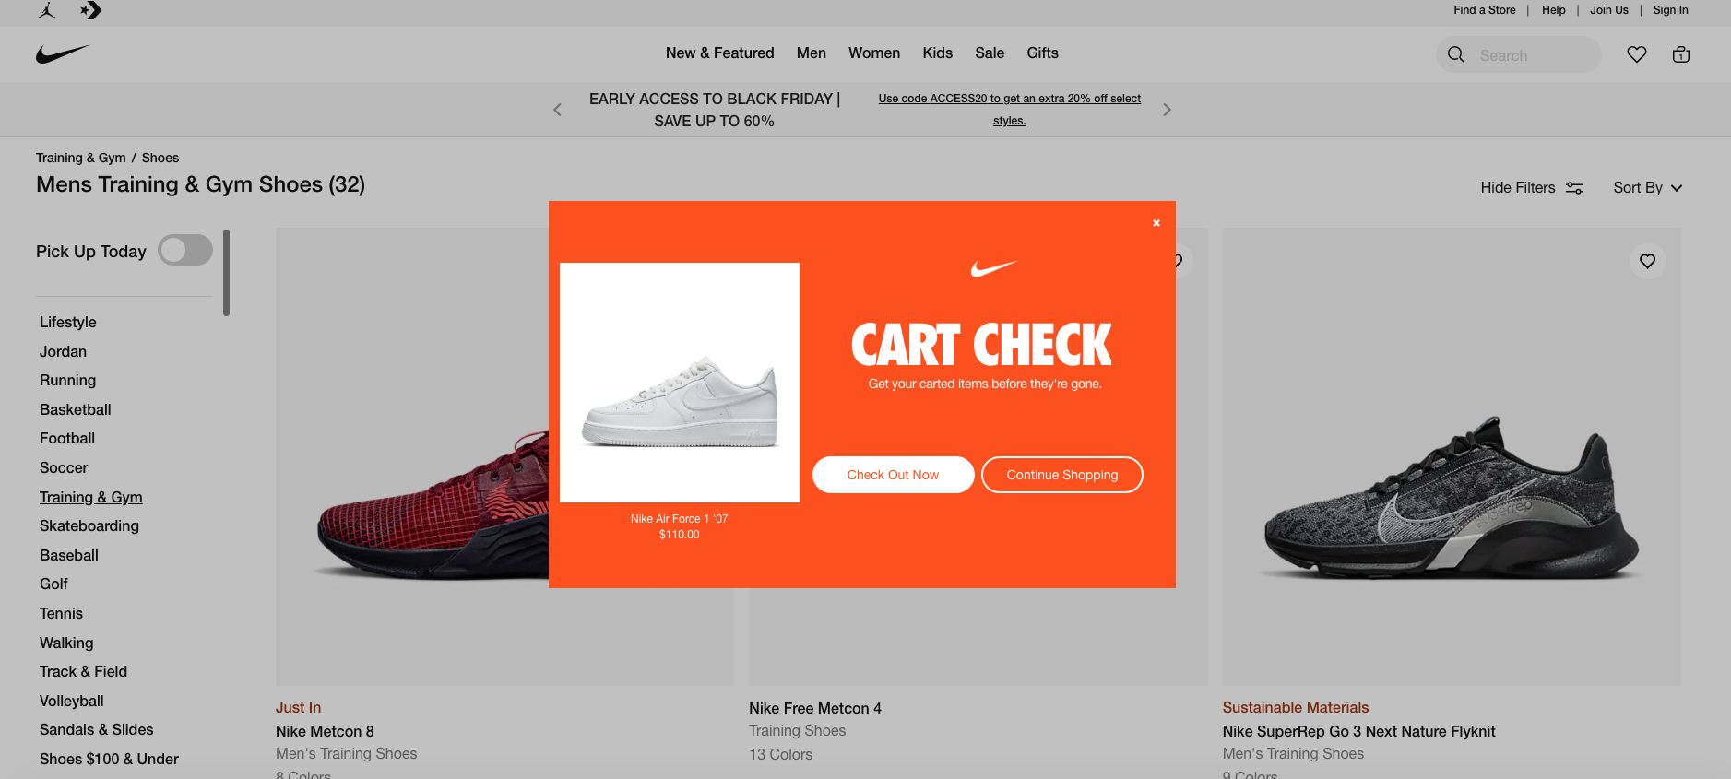The width and height of the screenshot is (1731, 779).
Task: Favorite the Nike SuperRep Go 3 shoe
Action: pos(1647,261)
